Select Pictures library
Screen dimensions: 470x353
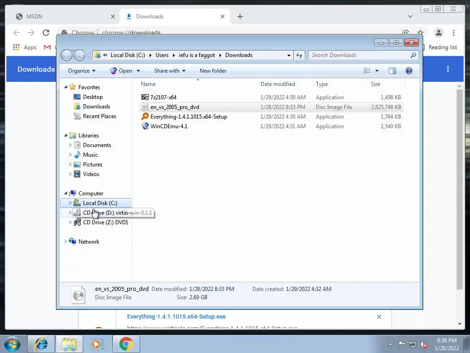point(93,164)
